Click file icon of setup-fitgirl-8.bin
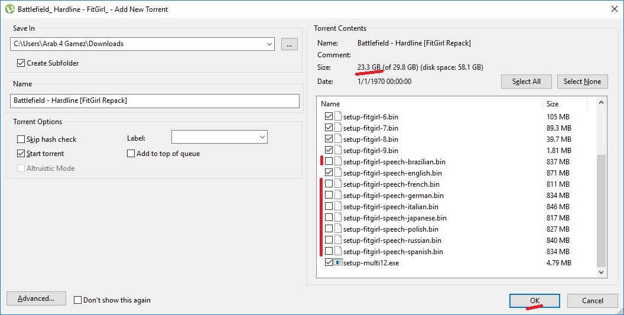 (338, 138)
